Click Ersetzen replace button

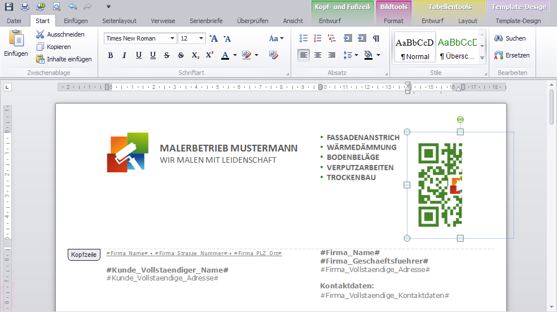[x=511, y=55]
